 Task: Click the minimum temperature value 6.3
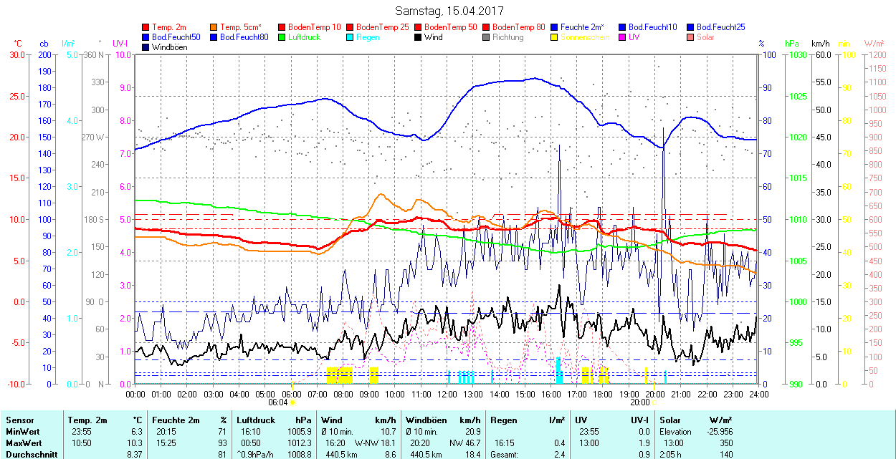(136, 432)
